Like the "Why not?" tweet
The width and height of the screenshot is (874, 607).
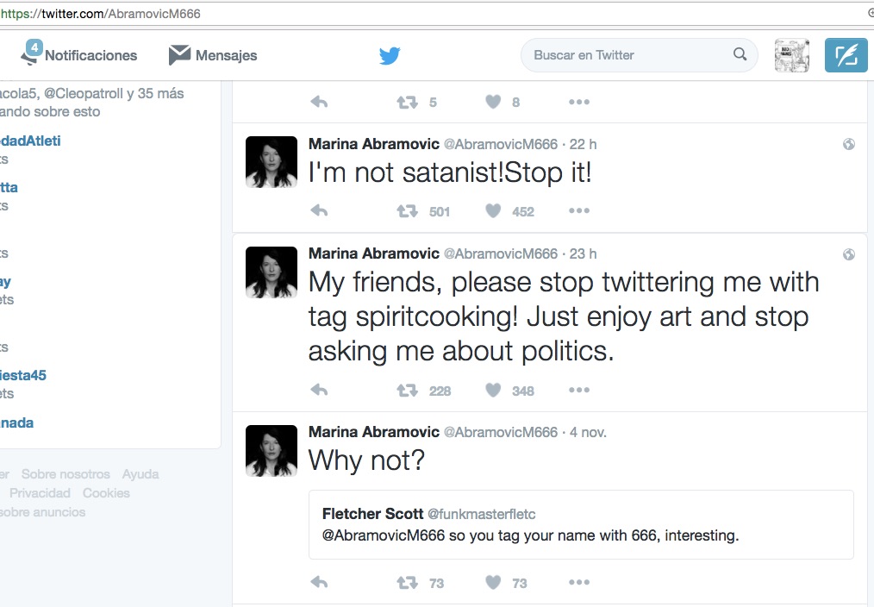[493, 583]
